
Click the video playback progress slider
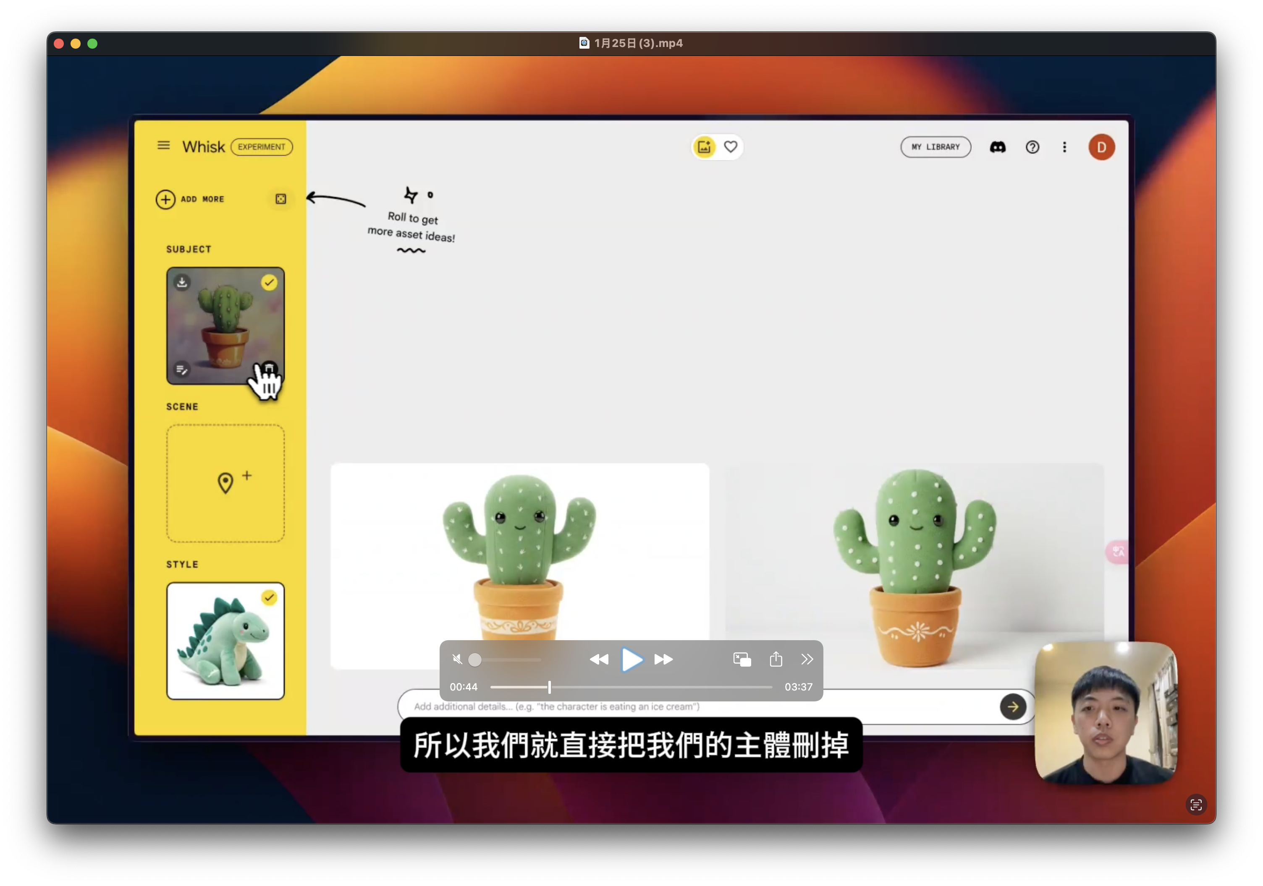pyautogui.click(x=631, y=687)
